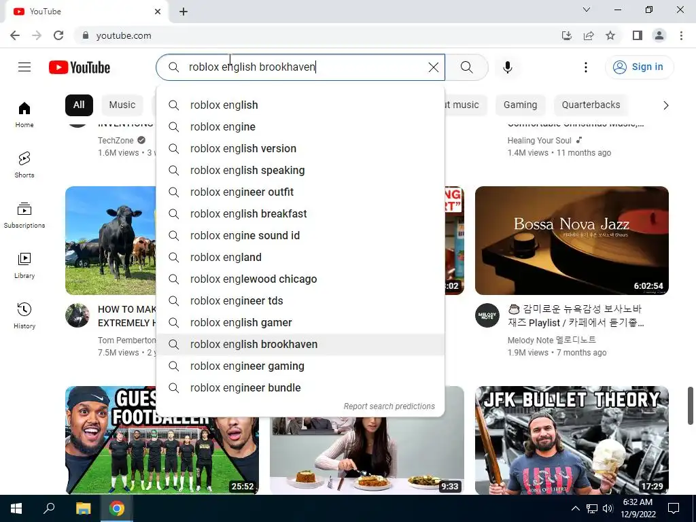Start voice search with the microphone
This screenshot has width=696, height=522.
point(507,67)
